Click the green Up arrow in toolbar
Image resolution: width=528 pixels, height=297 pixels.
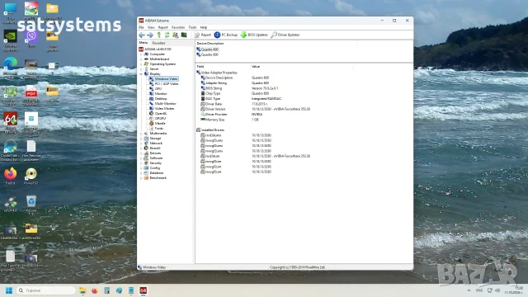point(159,35)
